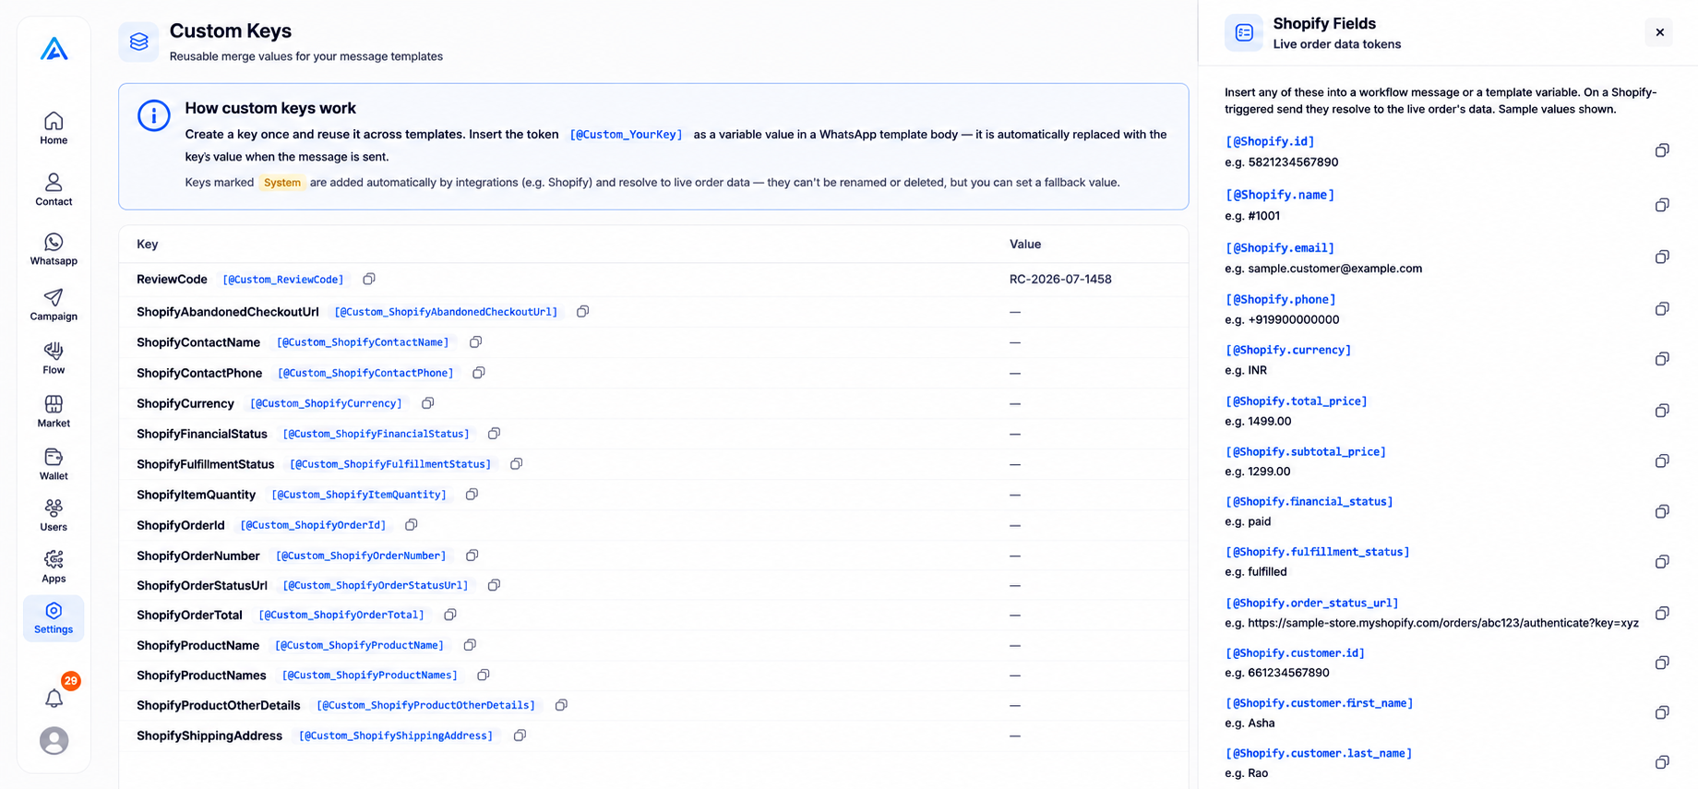Screen dimensions: 1698x789
Task: Copy the ShopifyOrderNumber token
Action: tap(472, 556)
